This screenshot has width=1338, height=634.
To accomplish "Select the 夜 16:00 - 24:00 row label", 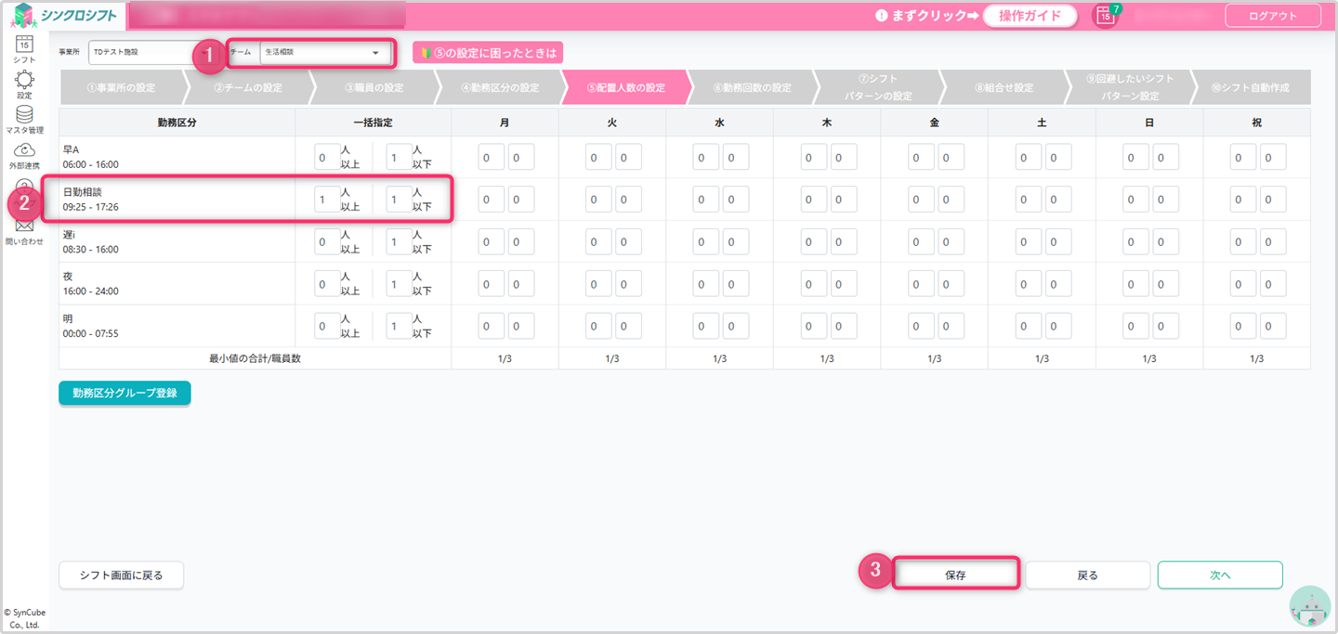I will point(91,284).
